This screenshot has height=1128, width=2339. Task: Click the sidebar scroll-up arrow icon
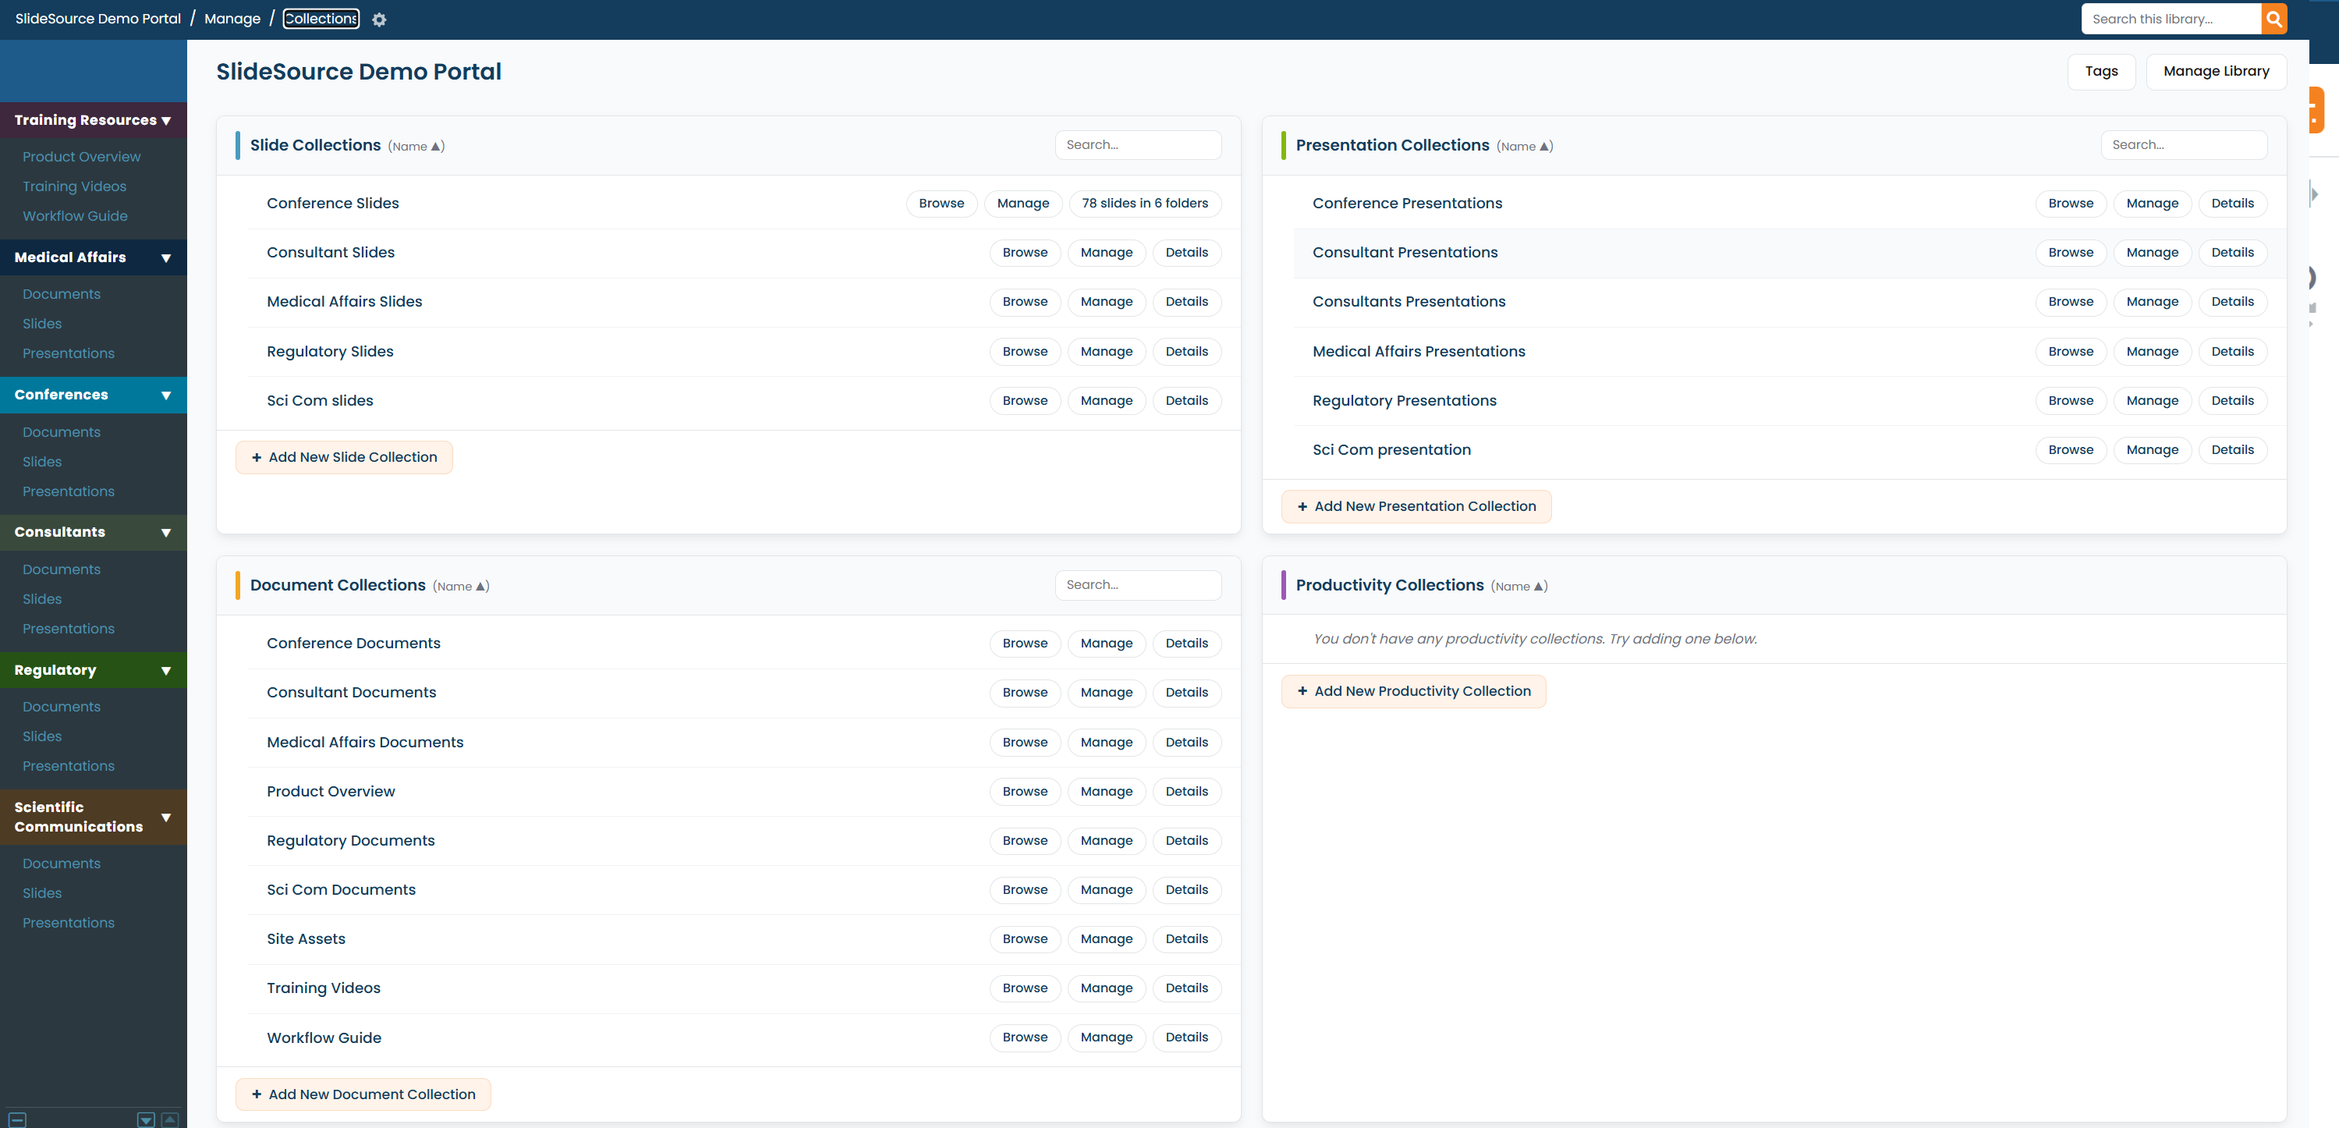coord(169,1120)
